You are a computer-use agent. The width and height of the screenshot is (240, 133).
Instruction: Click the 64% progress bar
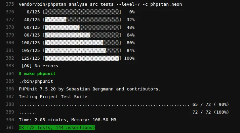click(x=82, y=35)
